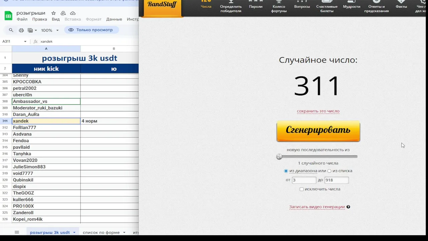Go to Определить победителя on RandStuff
This screenshot has height=241, width=428.
(x=231, y=7)
